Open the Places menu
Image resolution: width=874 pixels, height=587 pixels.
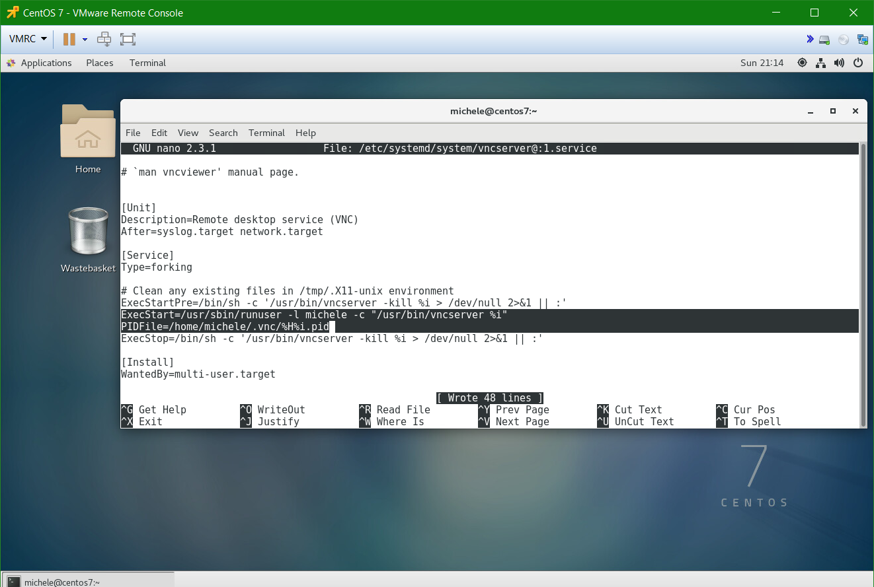pyautogui.click(x=100, y=63)
